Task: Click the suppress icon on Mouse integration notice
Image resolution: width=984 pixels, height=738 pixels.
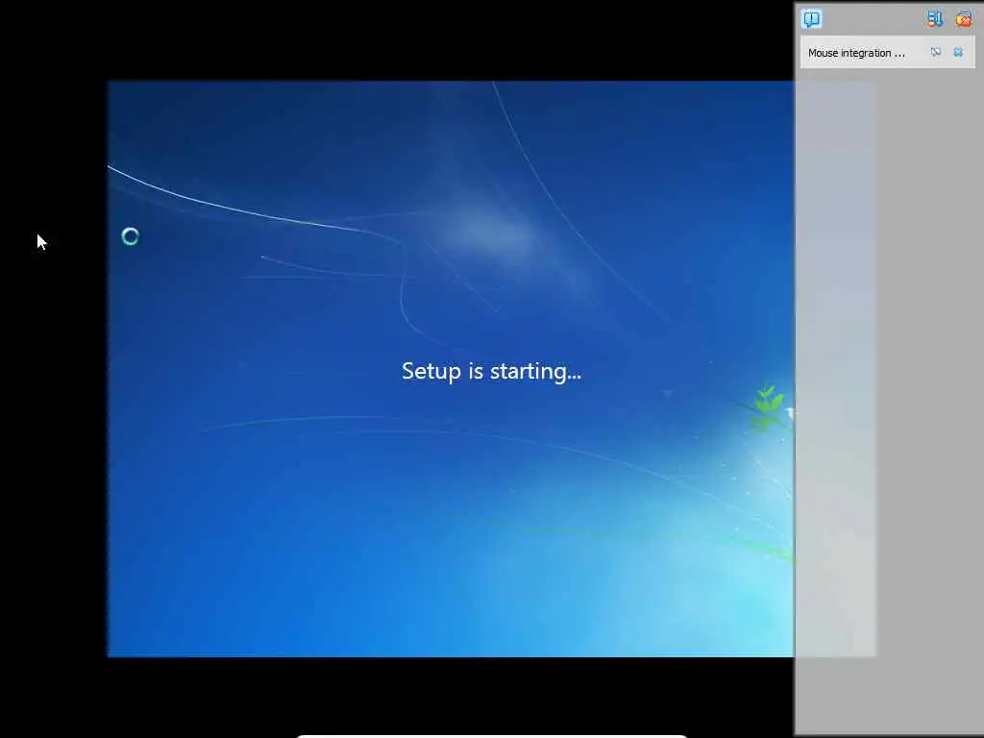Action: pos(936,53)
